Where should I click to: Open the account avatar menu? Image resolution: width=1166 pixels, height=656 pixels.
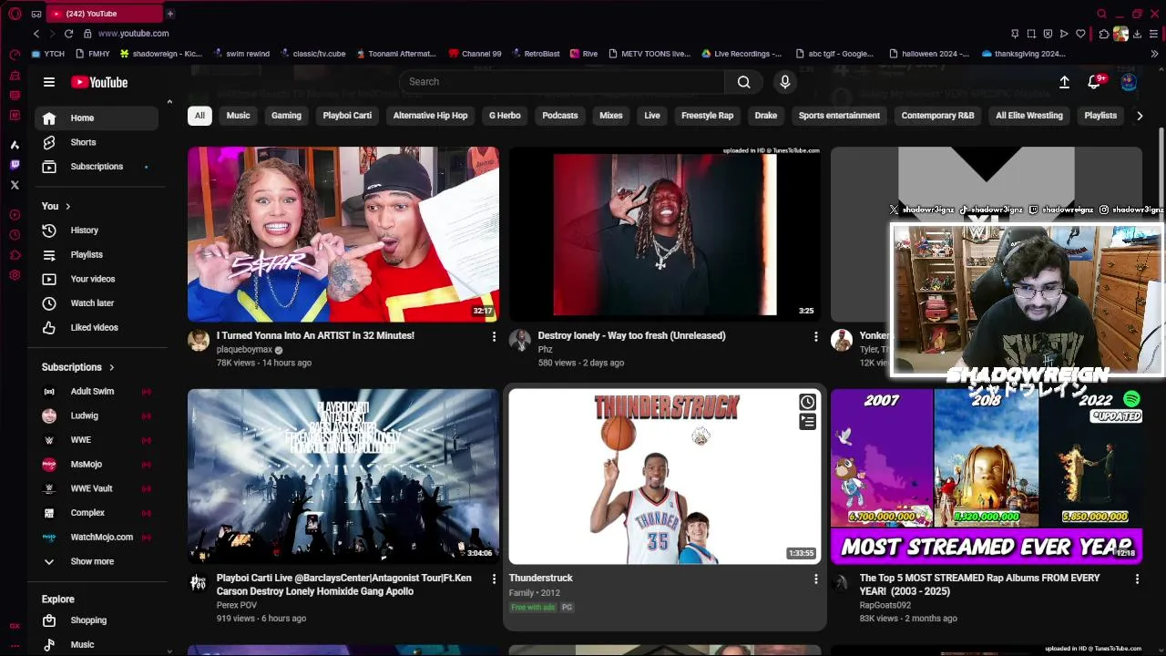1129,82
